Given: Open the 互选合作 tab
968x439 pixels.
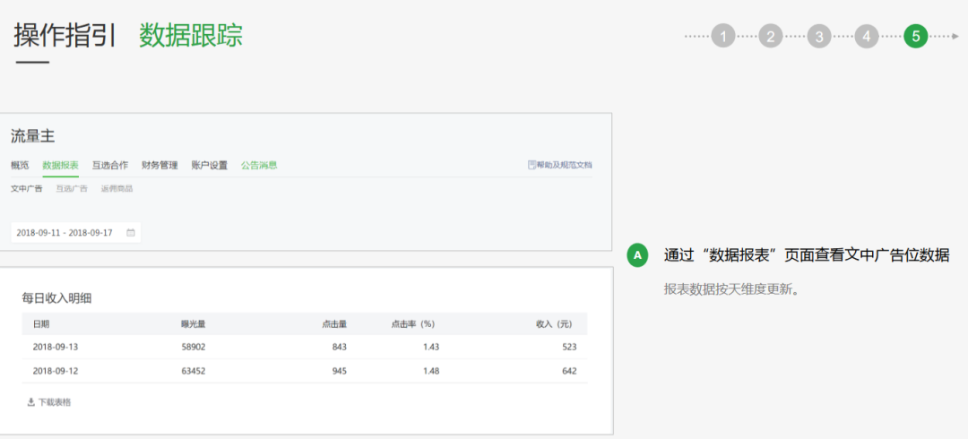Looking at the screenshot, I should [x=110, y=165].
